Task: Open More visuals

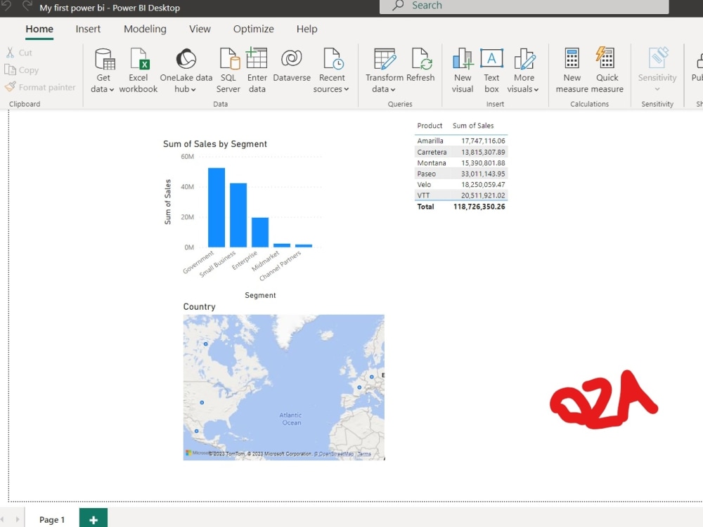Action: click(523, 70)
